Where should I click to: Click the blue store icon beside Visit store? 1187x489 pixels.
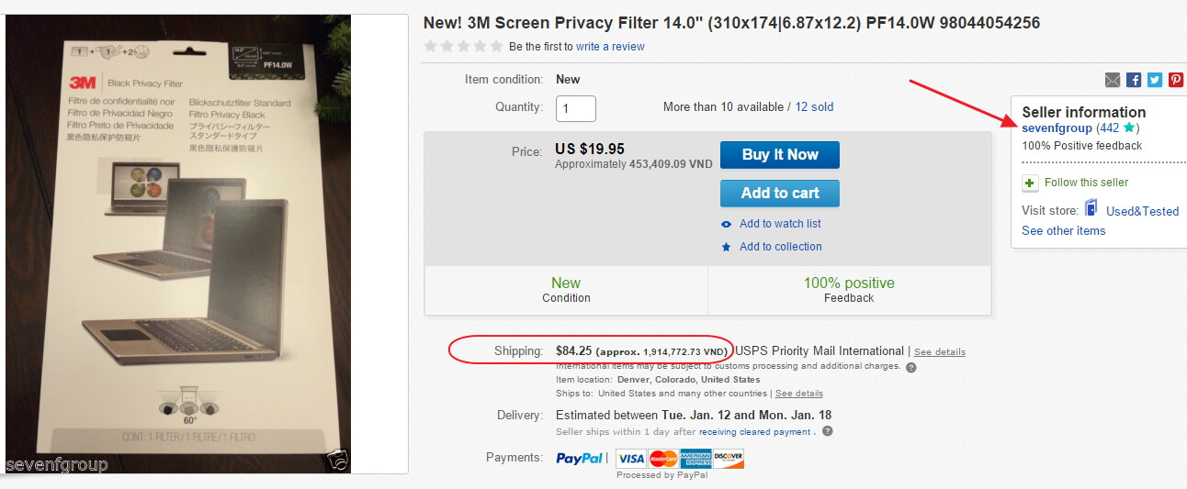pos(1091,208)
